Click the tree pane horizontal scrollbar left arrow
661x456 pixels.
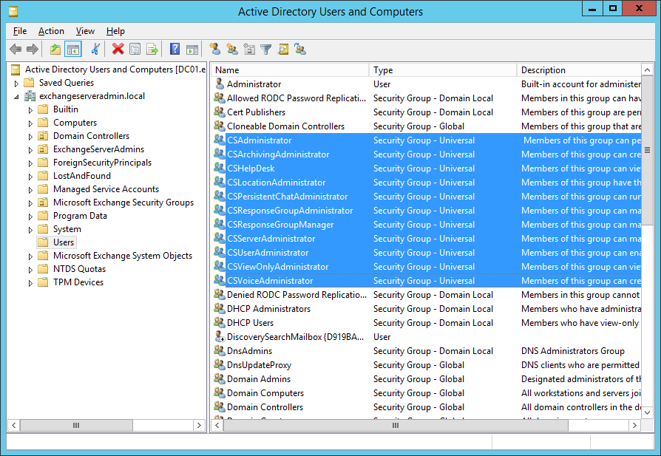(14, 425)
